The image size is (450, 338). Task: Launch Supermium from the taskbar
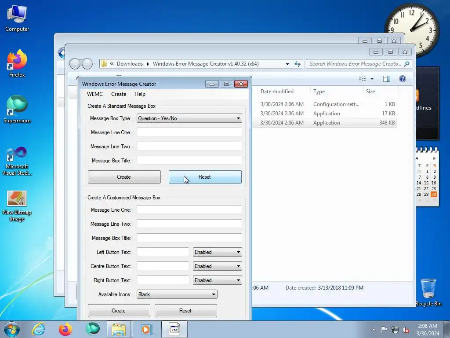click(92, 329)
